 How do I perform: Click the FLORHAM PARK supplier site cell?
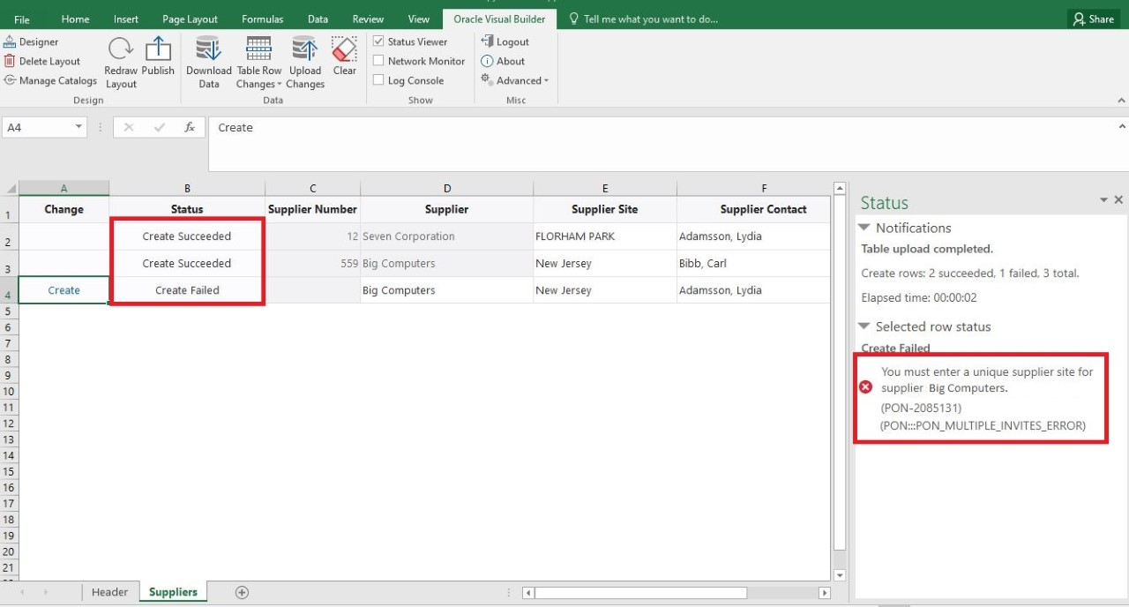click(605, 236)
